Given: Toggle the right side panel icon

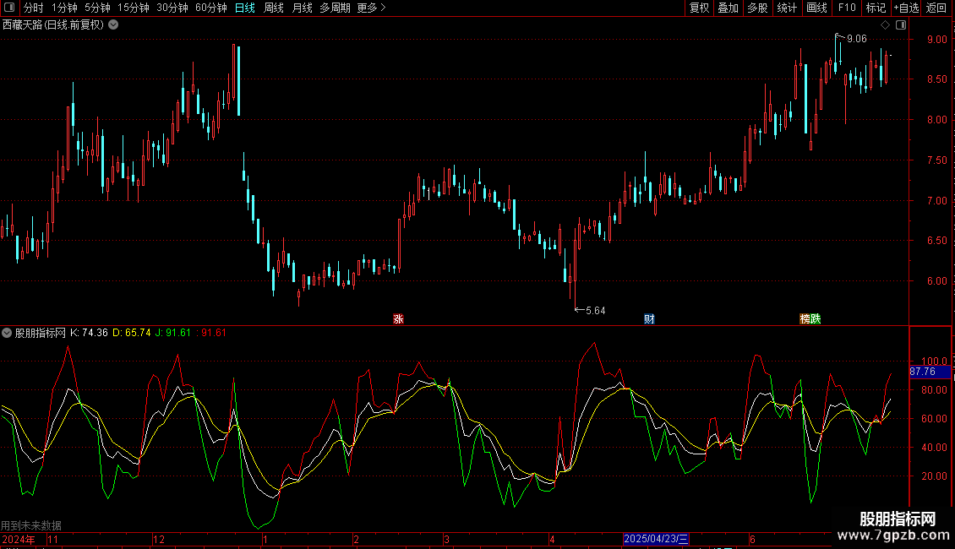Looking at the screenshot, I should click(901, 25).
